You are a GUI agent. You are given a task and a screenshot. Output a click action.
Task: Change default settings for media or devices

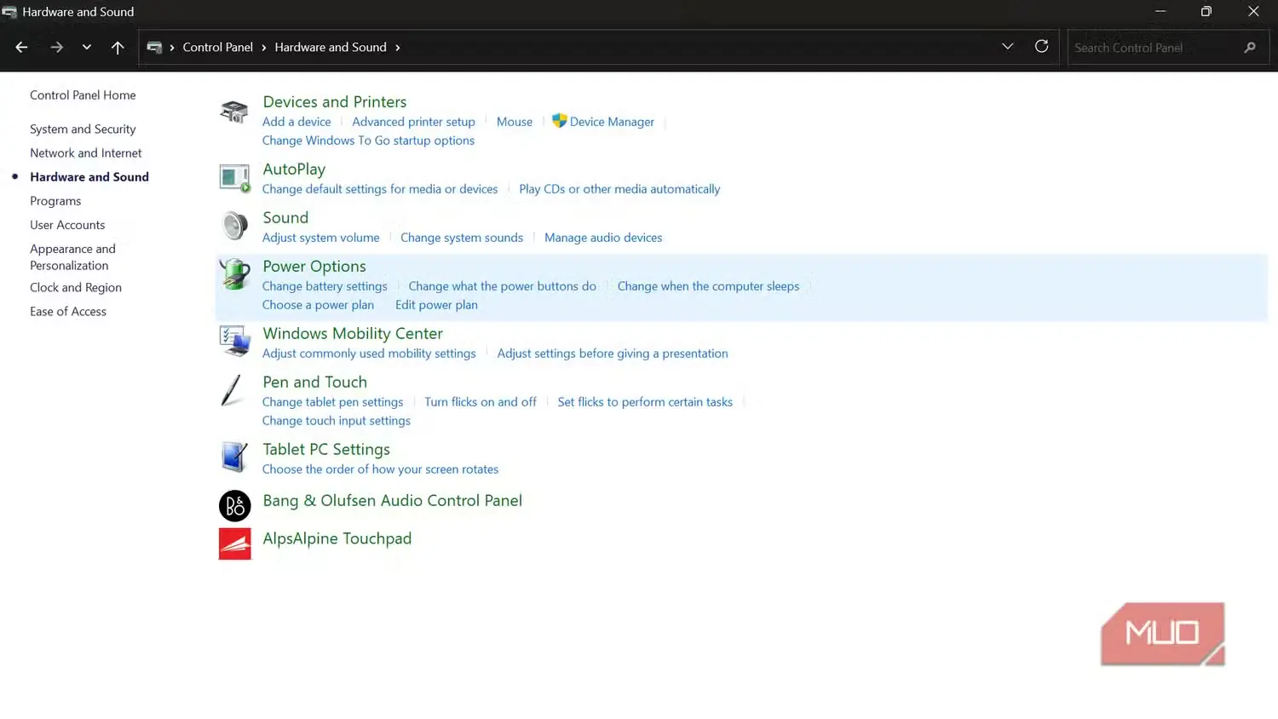click(380, 189)
